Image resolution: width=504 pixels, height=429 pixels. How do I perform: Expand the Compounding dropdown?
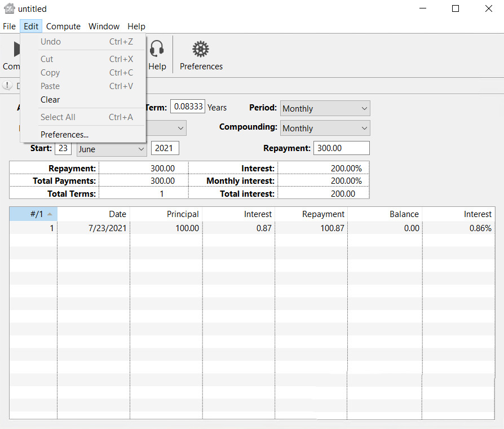pyautogui.click(x=325, y=128)
